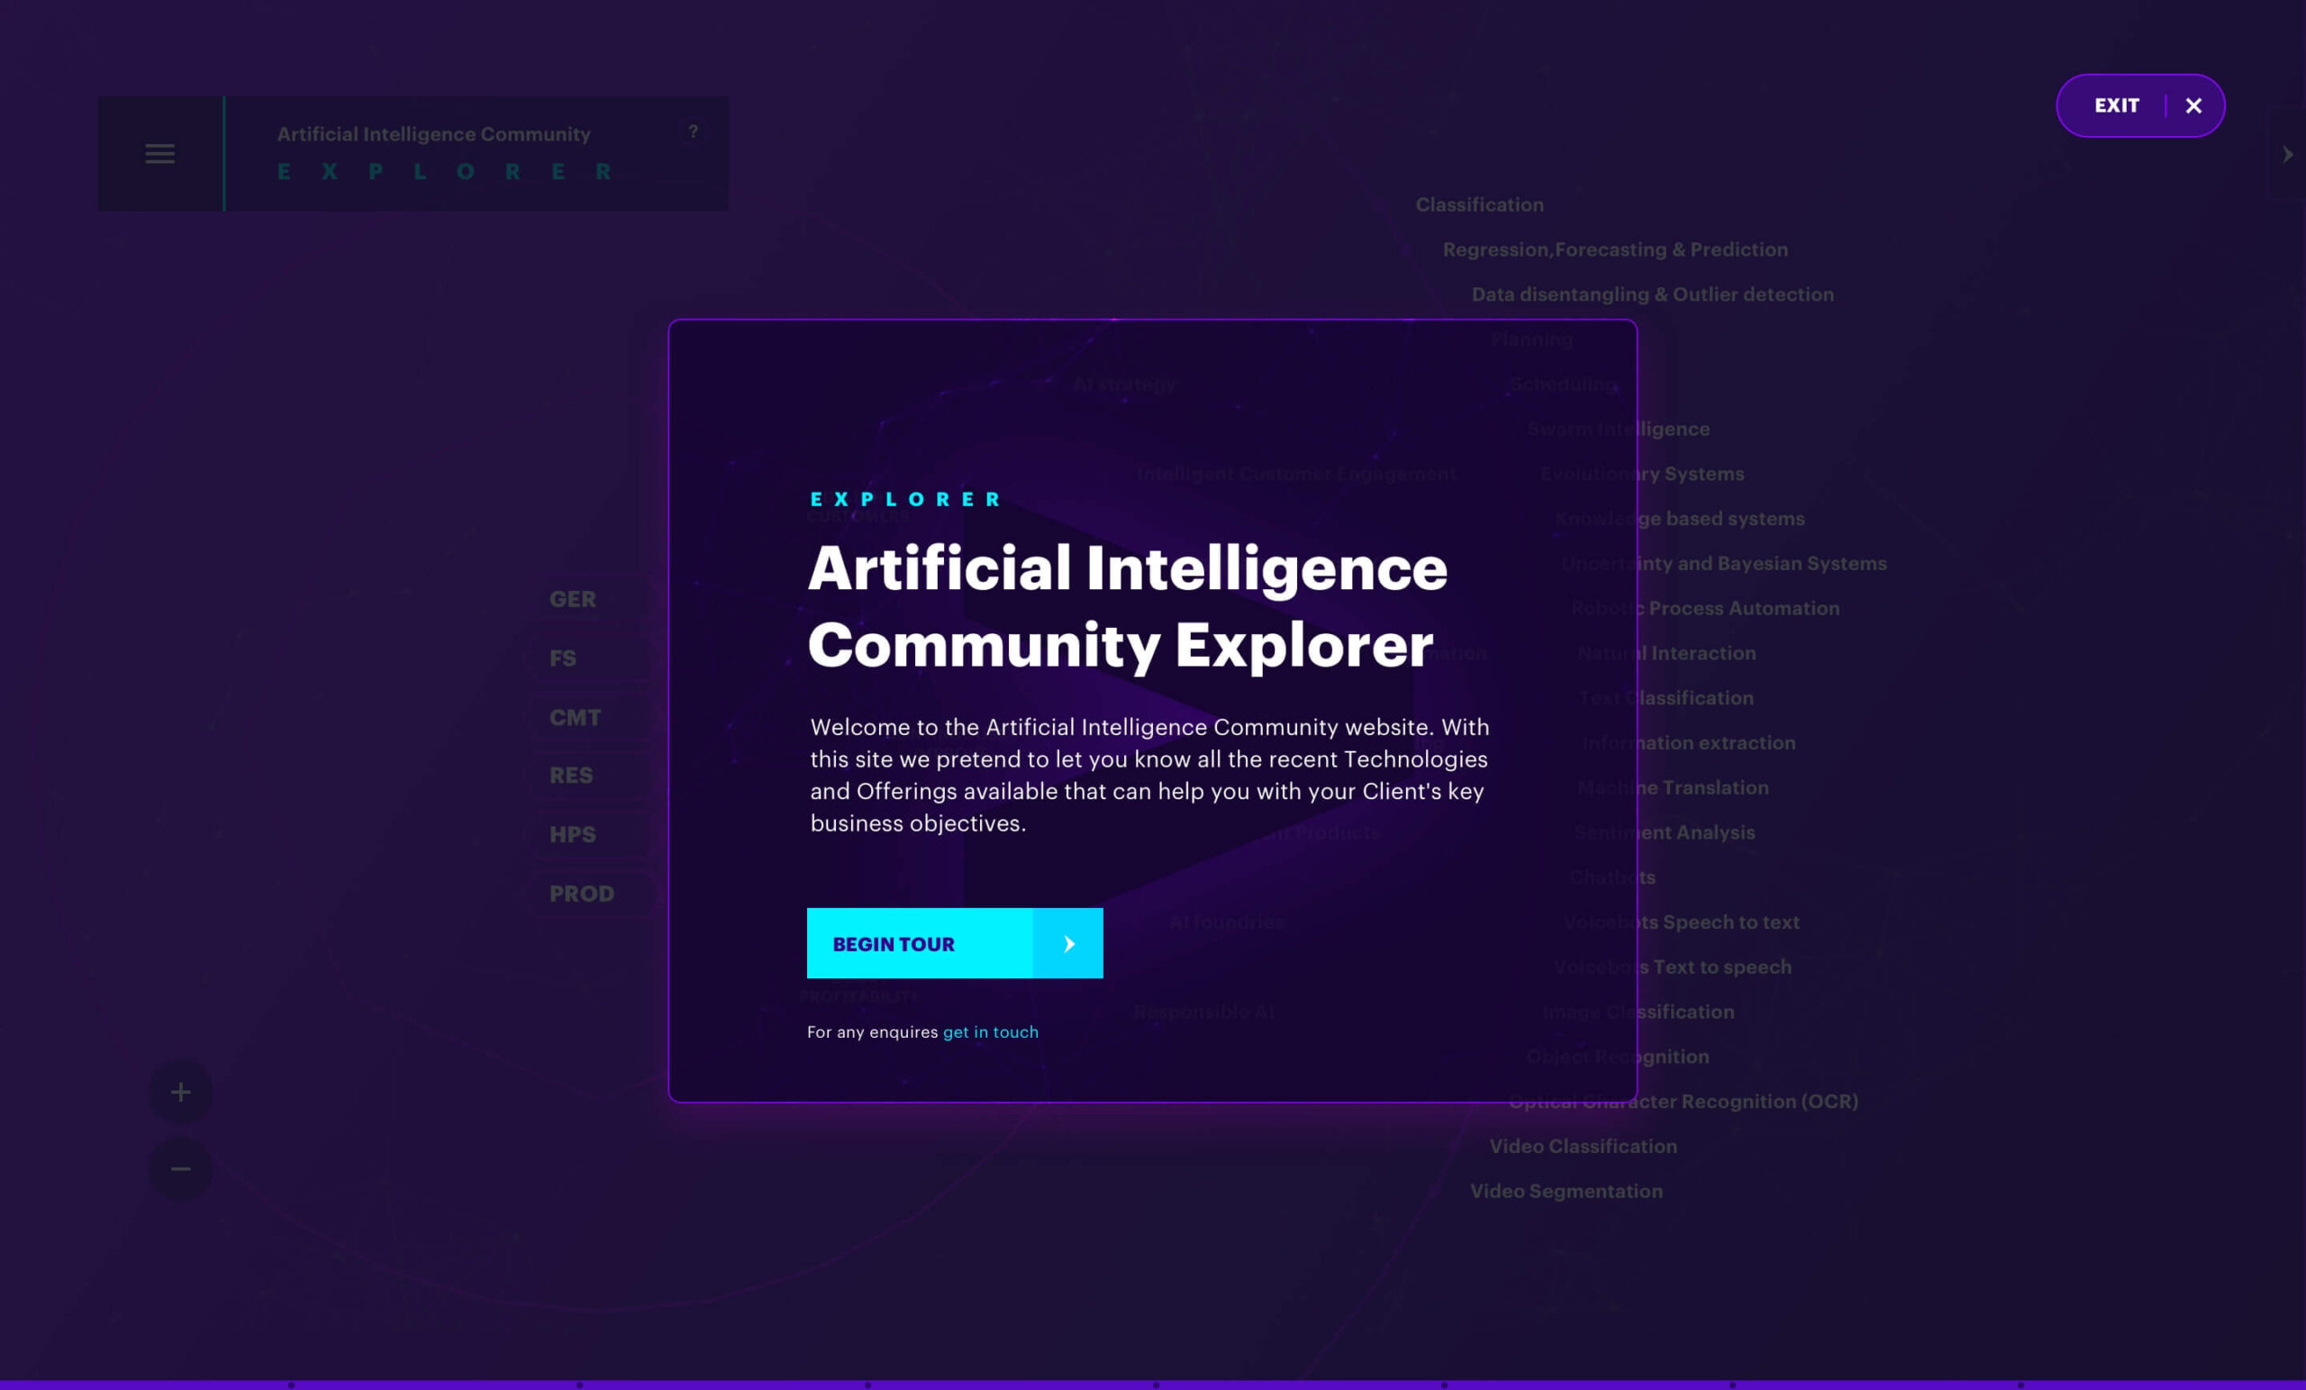This screenshot has width=2306, height=1390.
Task: Choose the CMT sector tab
Action: pos(575,718)
